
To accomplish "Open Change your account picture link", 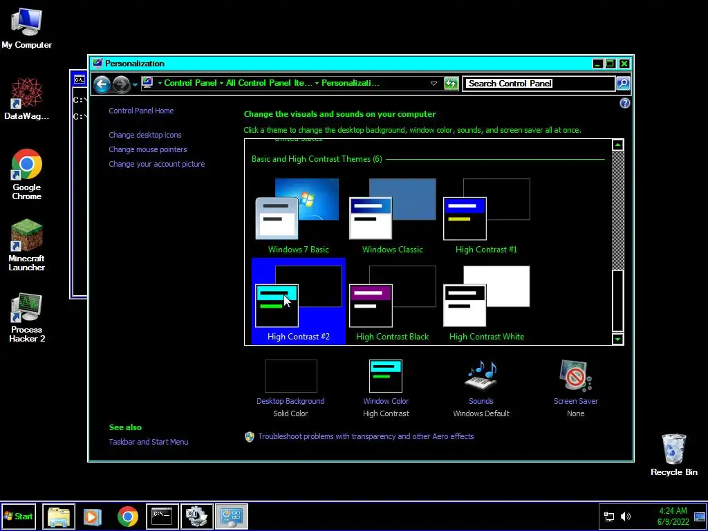I will pos(157,164).
